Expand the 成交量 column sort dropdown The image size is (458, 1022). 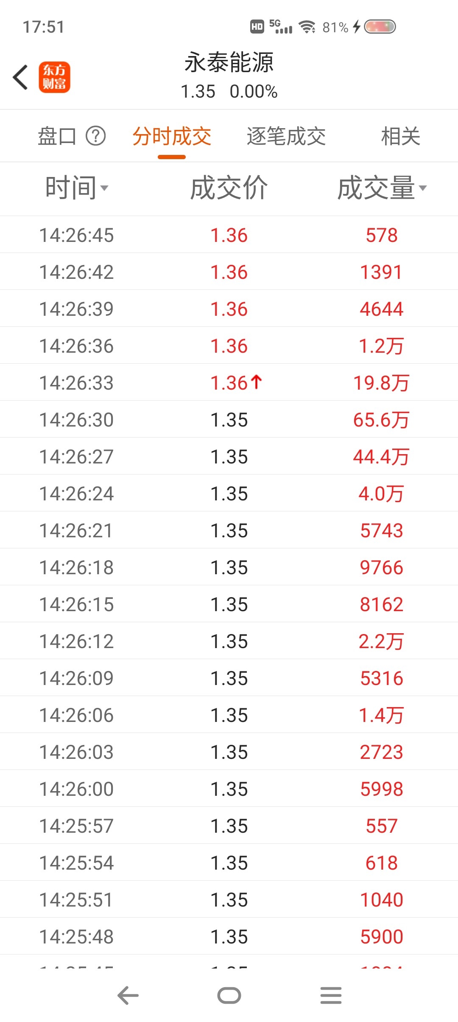pyautogui.click(x=382, y=188)
